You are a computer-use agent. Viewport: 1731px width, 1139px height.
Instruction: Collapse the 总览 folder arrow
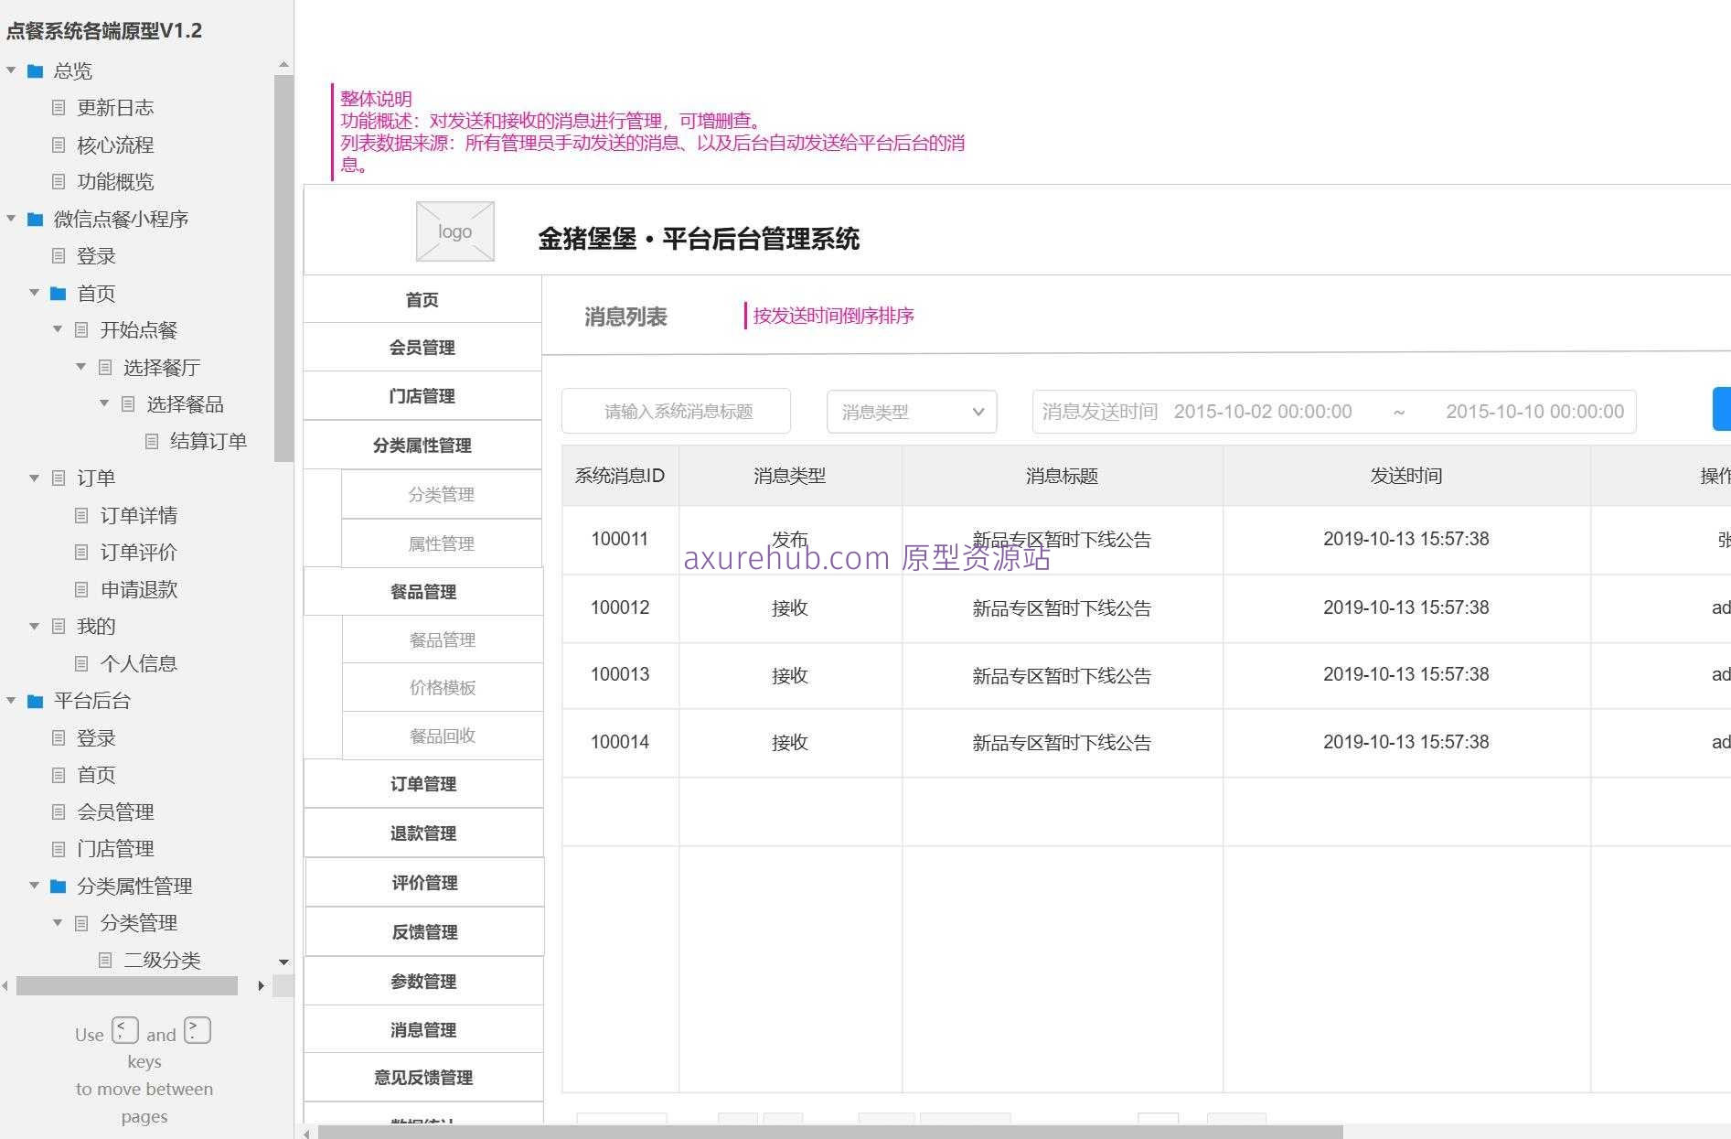tap(11, 70)
